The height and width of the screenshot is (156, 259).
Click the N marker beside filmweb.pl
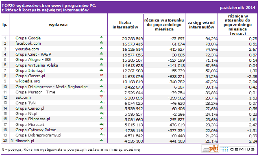pos(12,141)
